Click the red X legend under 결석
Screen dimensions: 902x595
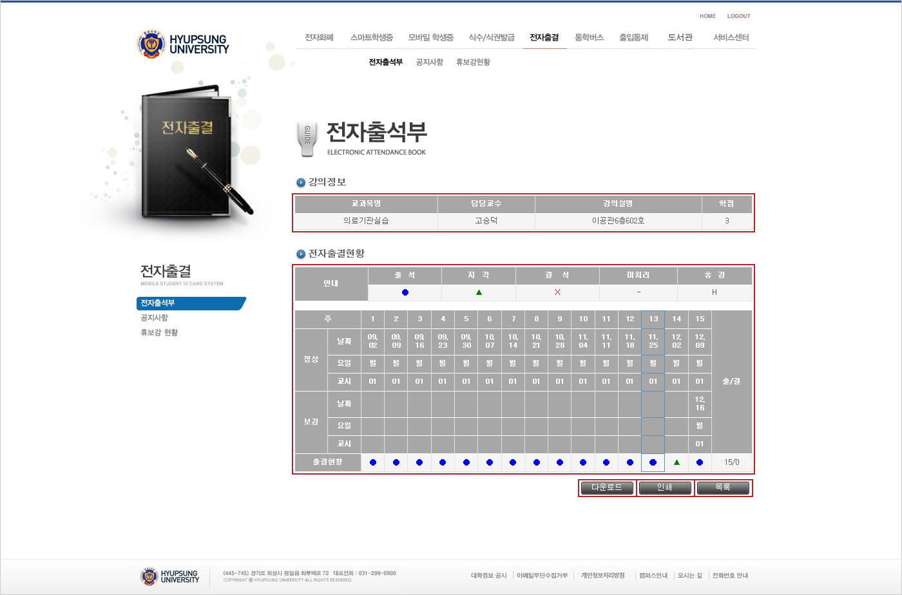[x=557, y=292]
